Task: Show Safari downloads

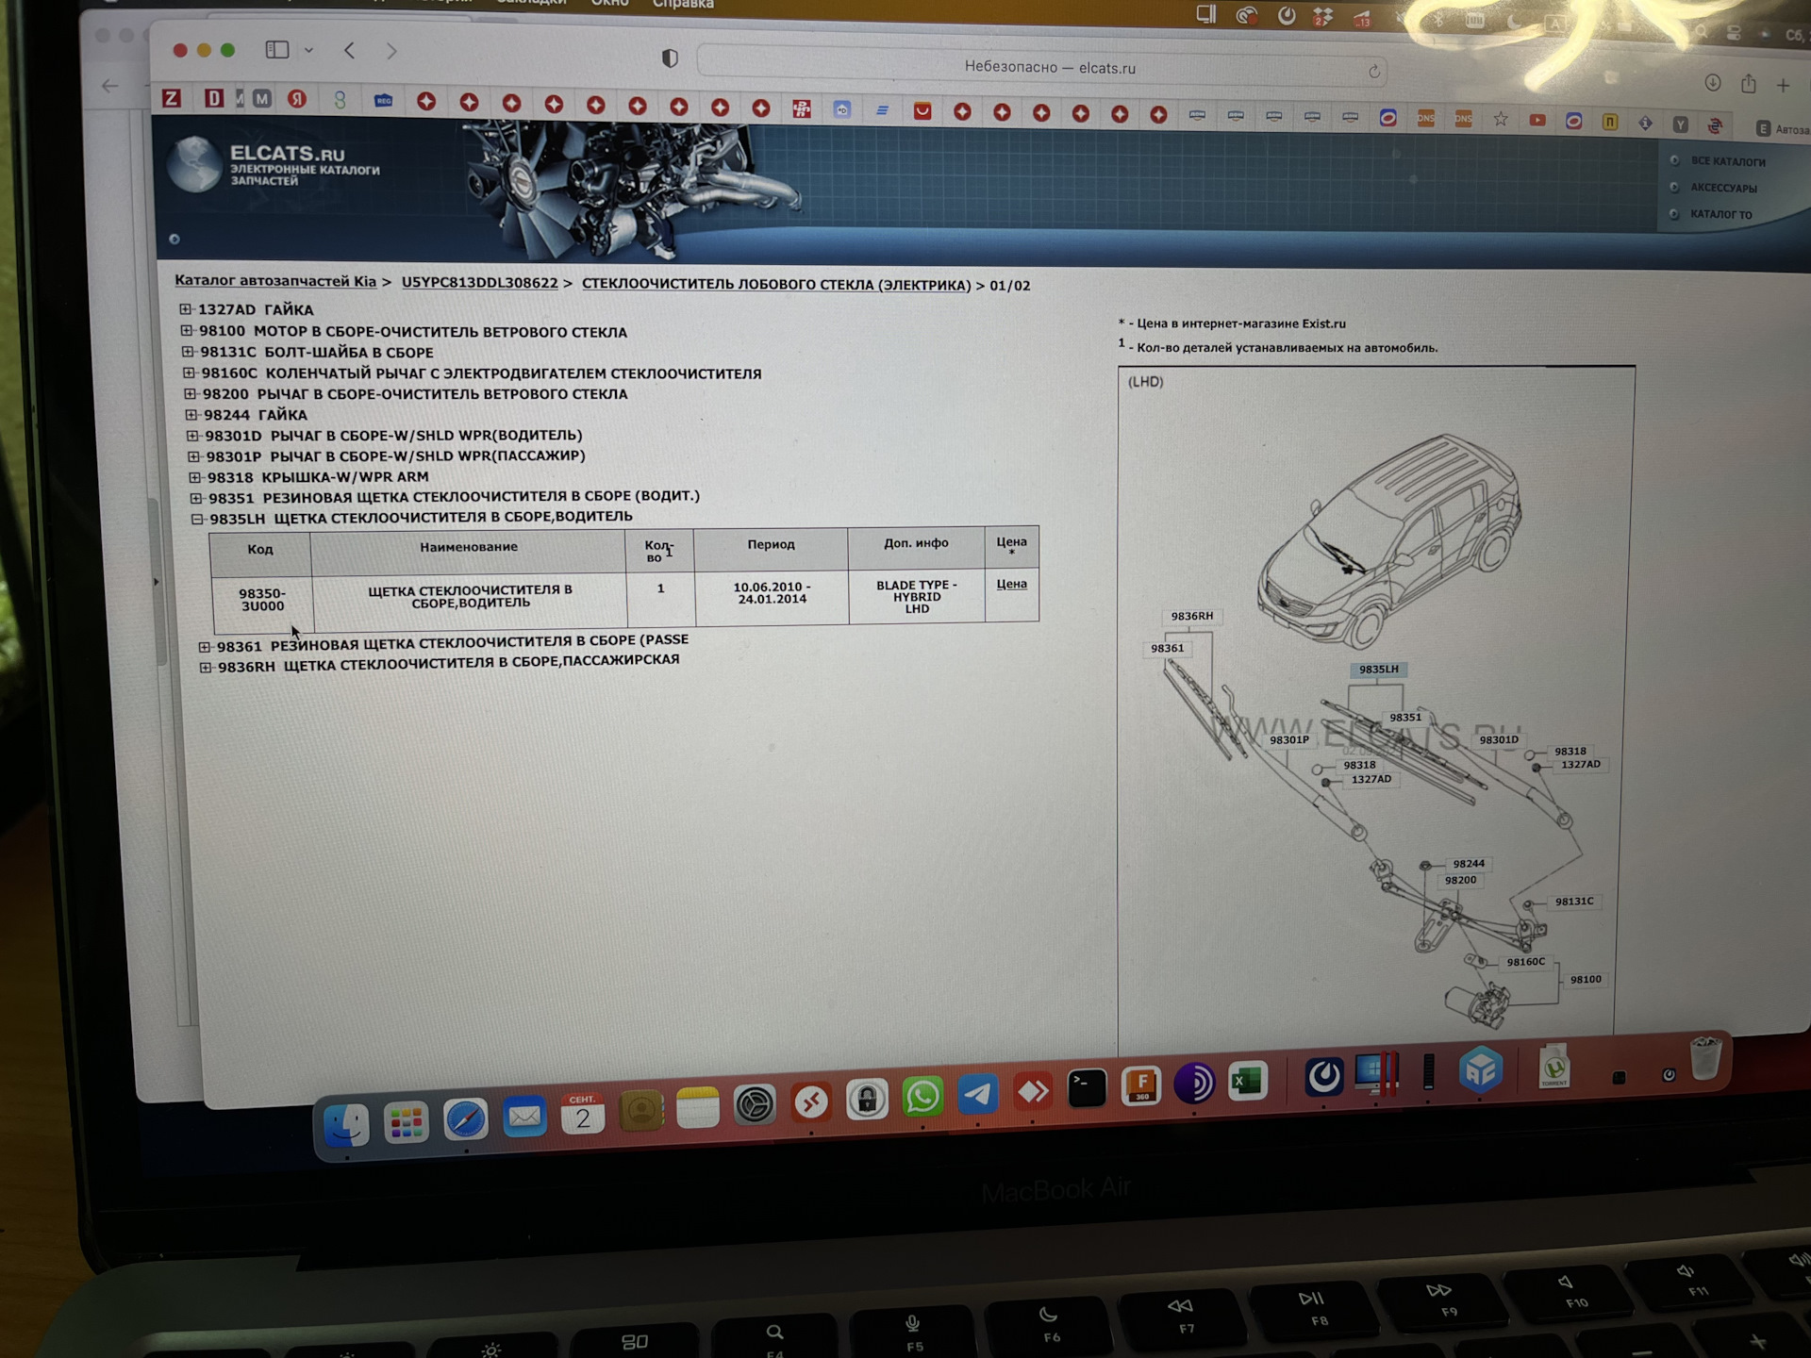Action: (1713, 83)
